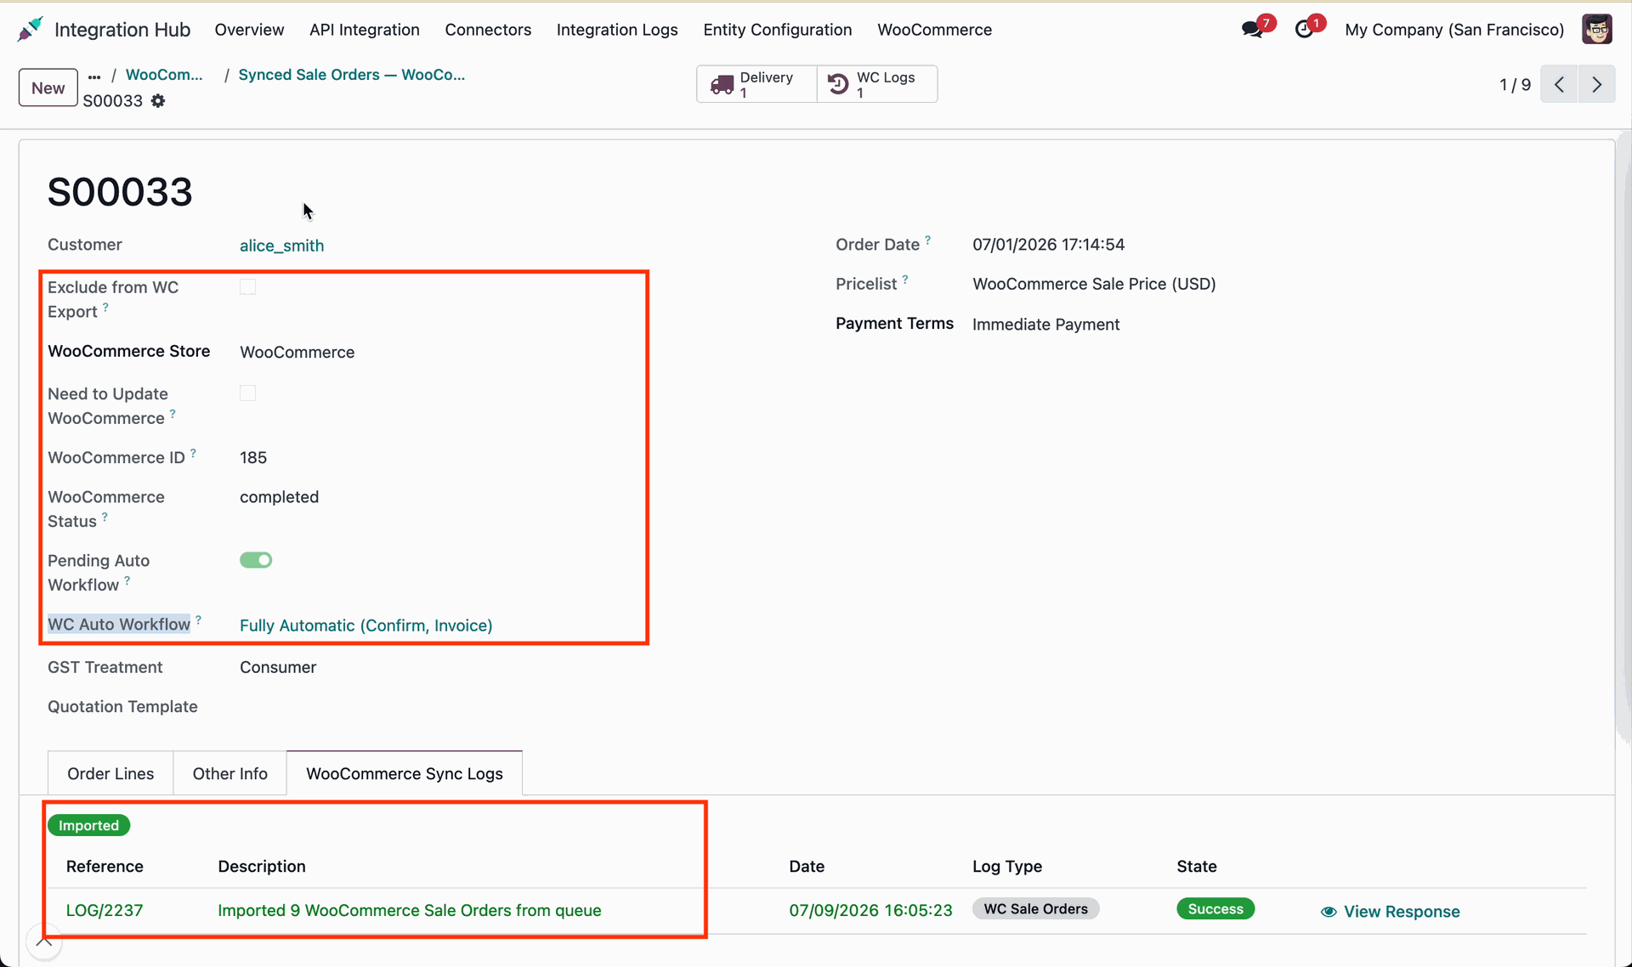Expand the breadcrumb ellipsis menu
Image resolution: width=1632 pixels, height=967 pixels.
[94, 76]
